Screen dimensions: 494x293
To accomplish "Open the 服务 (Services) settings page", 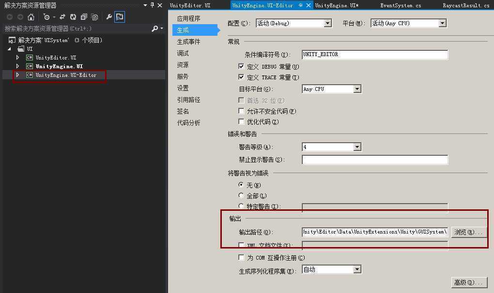I will pyautogui.click(x=183, y=76).
